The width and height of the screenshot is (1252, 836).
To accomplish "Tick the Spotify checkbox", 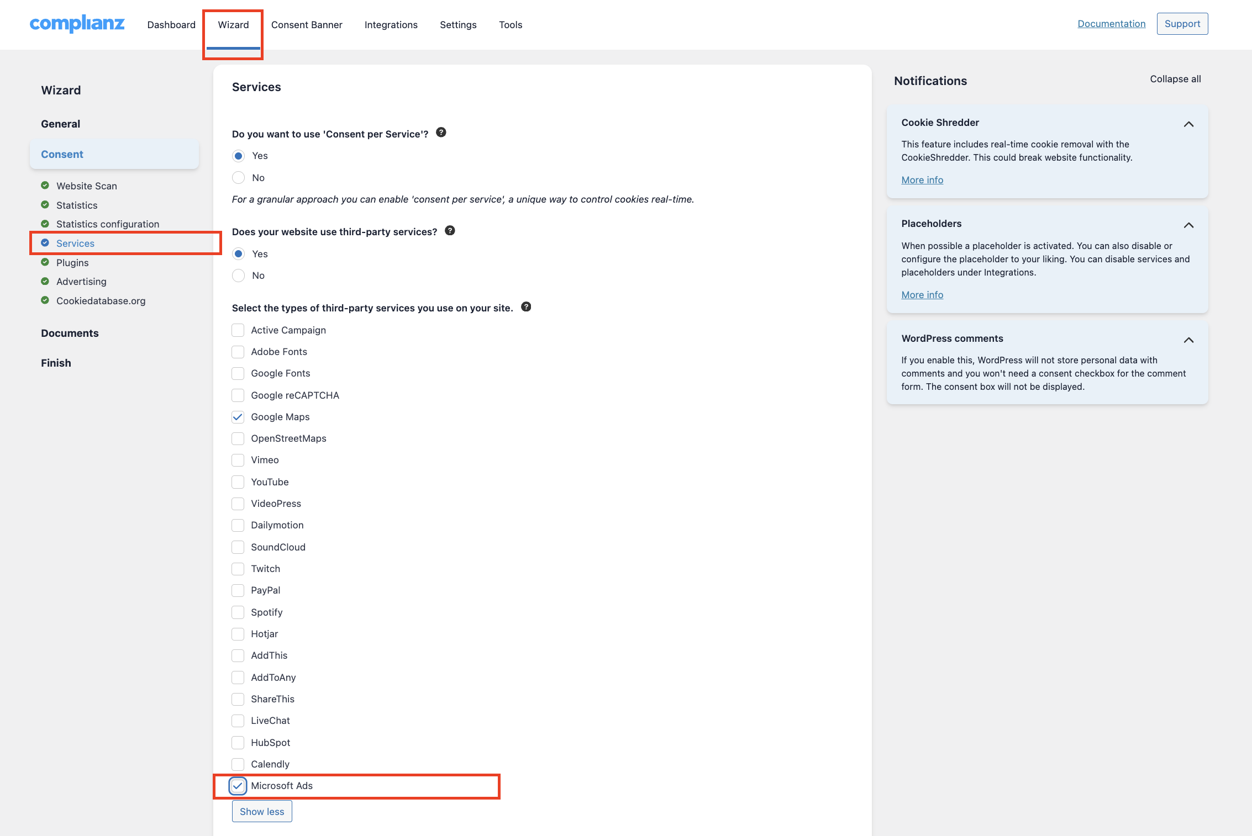I will coord(238,612).
